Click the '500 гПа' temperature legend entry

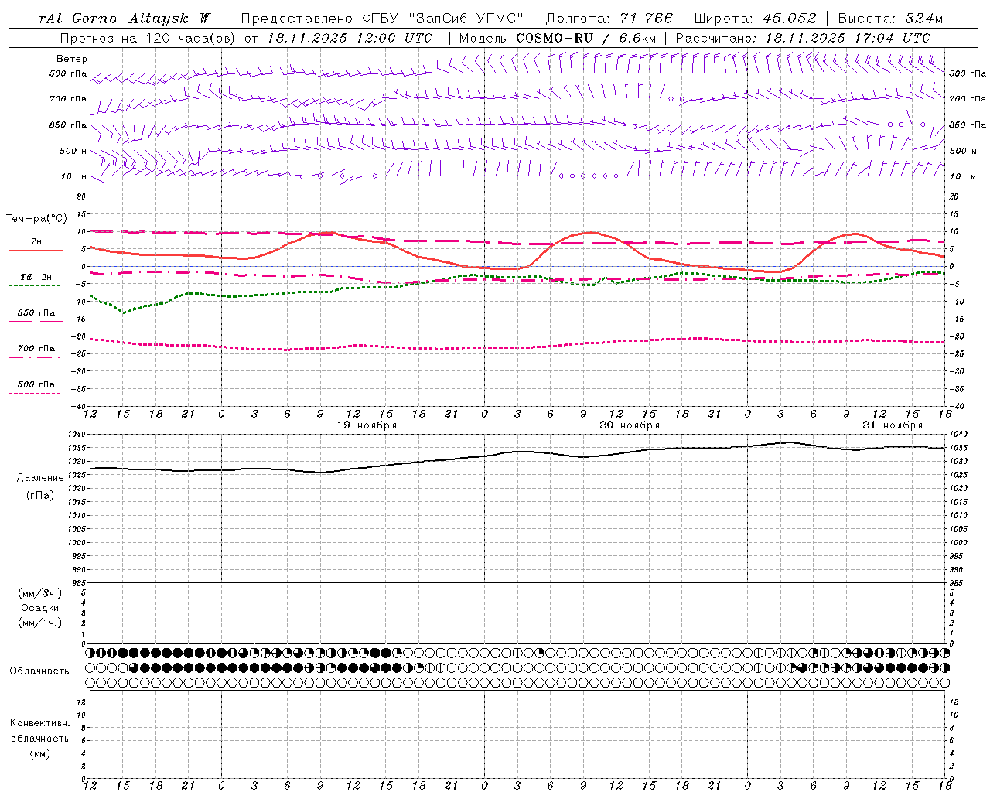coord(36,384)
